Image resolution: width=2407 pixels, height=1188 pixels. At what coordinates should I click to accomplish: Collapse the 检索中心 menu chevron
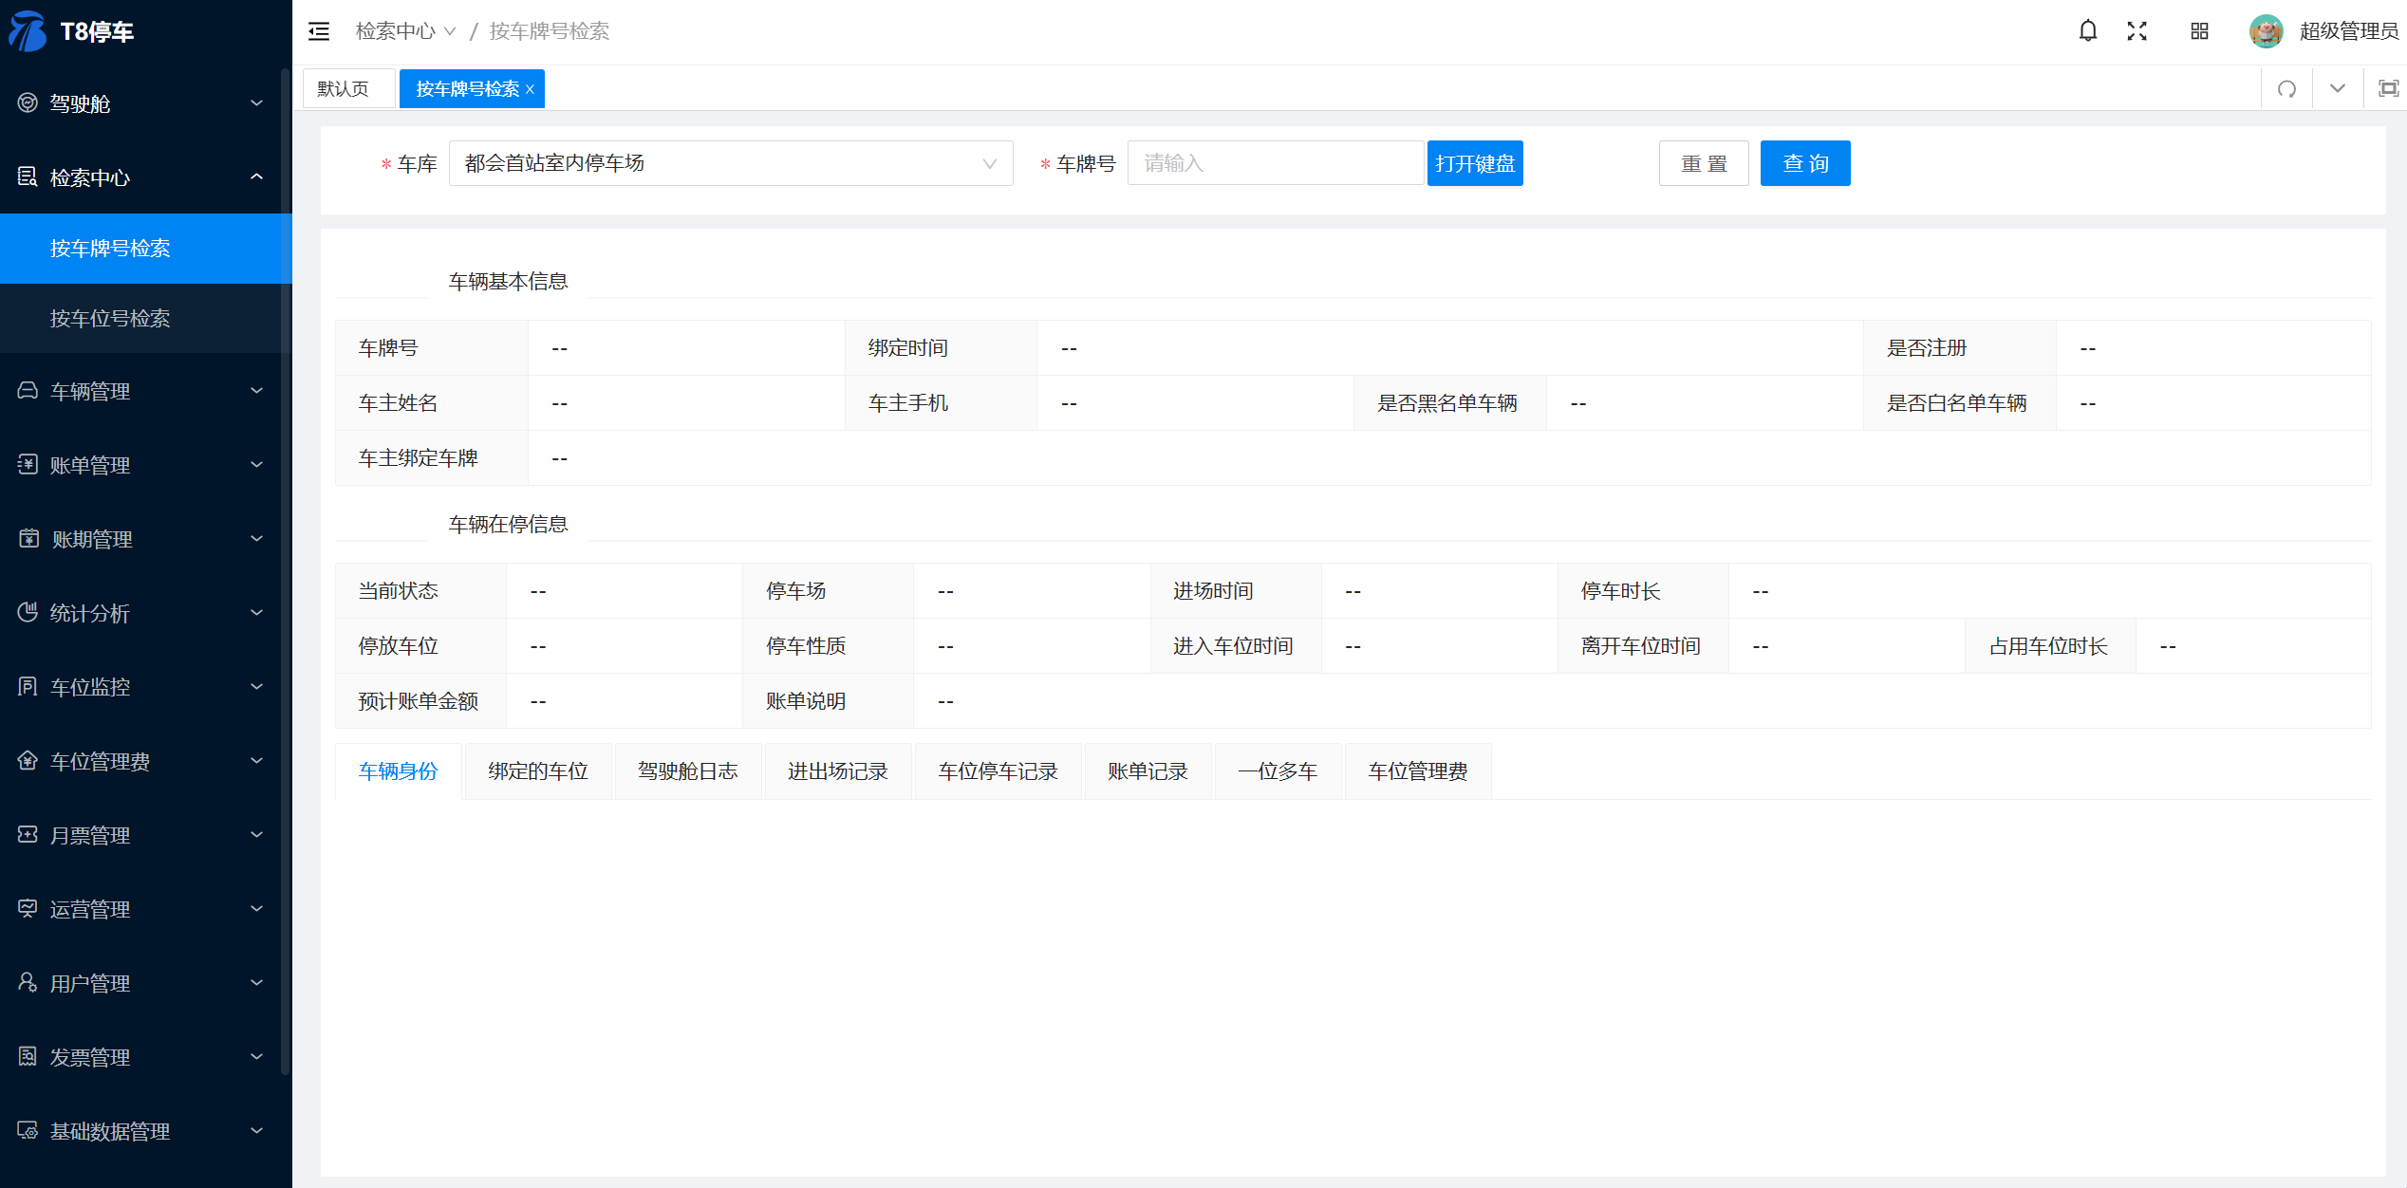[256, 176]
